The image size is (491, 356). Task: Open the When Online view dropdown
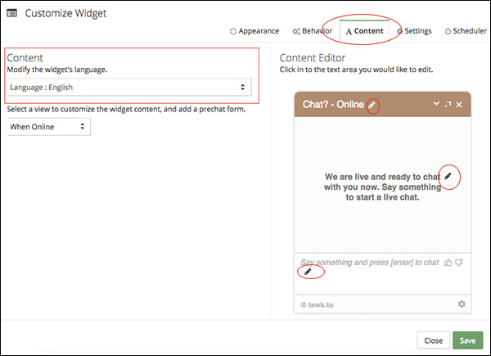(49, 127)
